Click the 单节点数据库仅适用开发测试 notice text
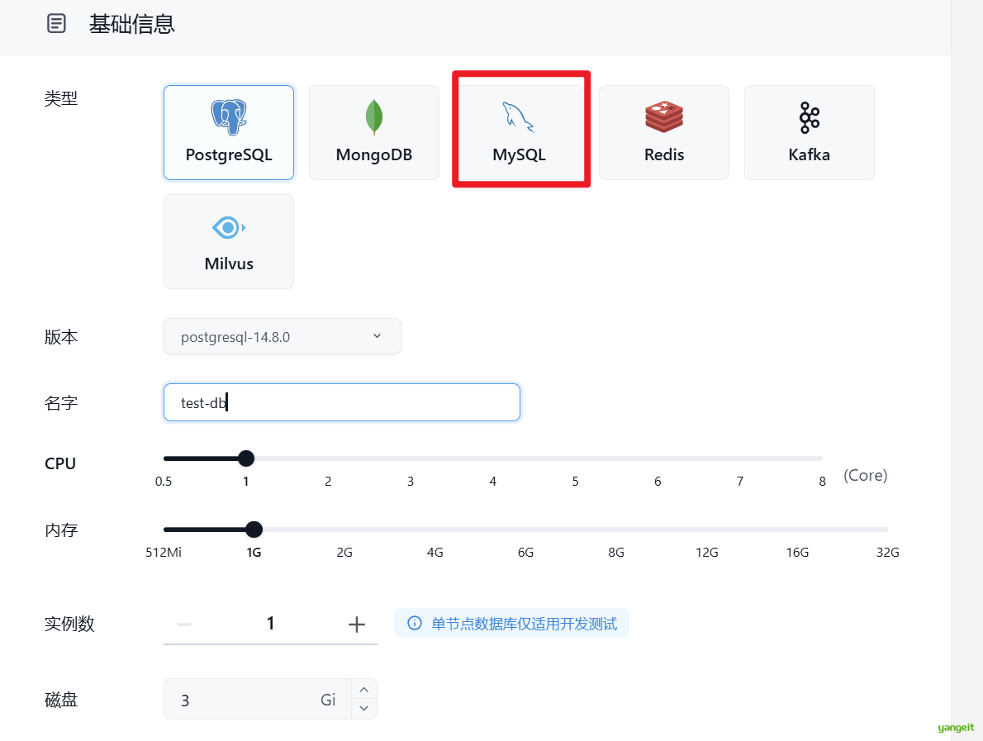This screenshot has width=983, height=741. [524, 624]
